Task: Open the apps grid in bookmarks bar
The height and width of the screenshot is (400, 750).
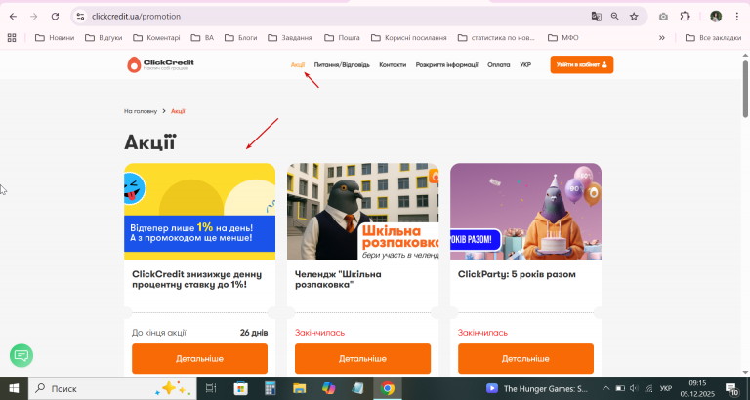Action: coord(12,37)
